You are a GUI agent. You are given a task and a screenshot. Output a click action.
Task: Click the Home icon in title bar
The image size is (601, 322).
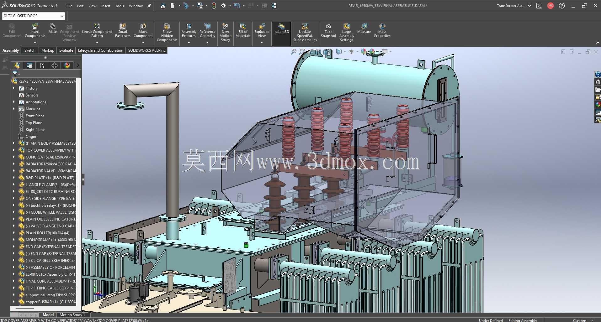(163, 6)
